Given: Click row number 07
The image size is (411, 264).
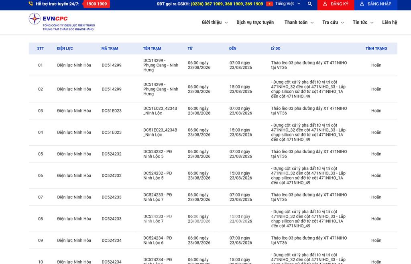Looking at the screenshot, I should click(41, 197).
